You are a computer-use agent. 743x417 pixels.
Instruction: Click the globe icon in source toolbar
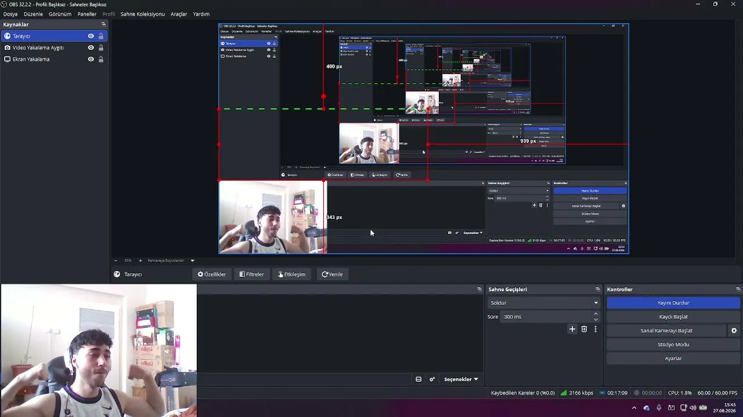pyautogui.click(x=117, y=275)
